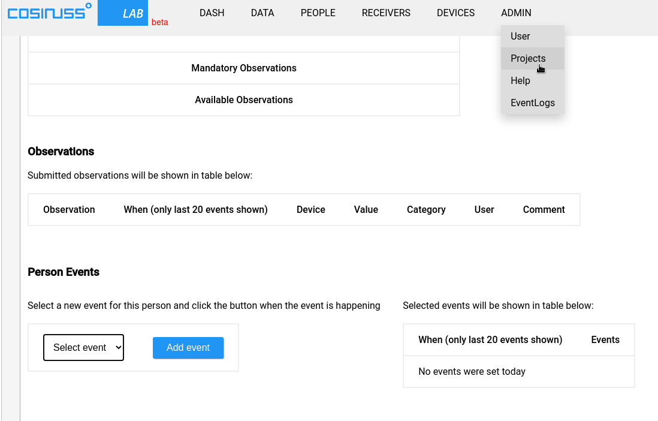This screenshot has width=658, height=421.
Task: Click the Events column header
Action: click(x=605, y=339)
